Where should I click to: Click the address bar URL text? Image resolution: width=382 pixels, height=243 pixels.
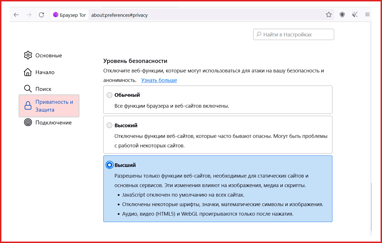point(120,15)
